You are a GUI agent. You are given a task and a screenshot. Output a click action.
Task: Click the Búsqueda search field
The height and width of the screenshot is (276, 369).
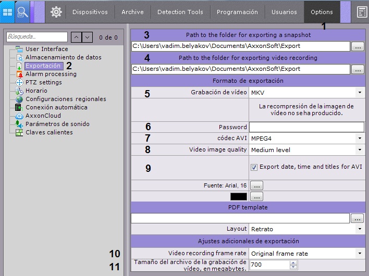coord(37,37)
